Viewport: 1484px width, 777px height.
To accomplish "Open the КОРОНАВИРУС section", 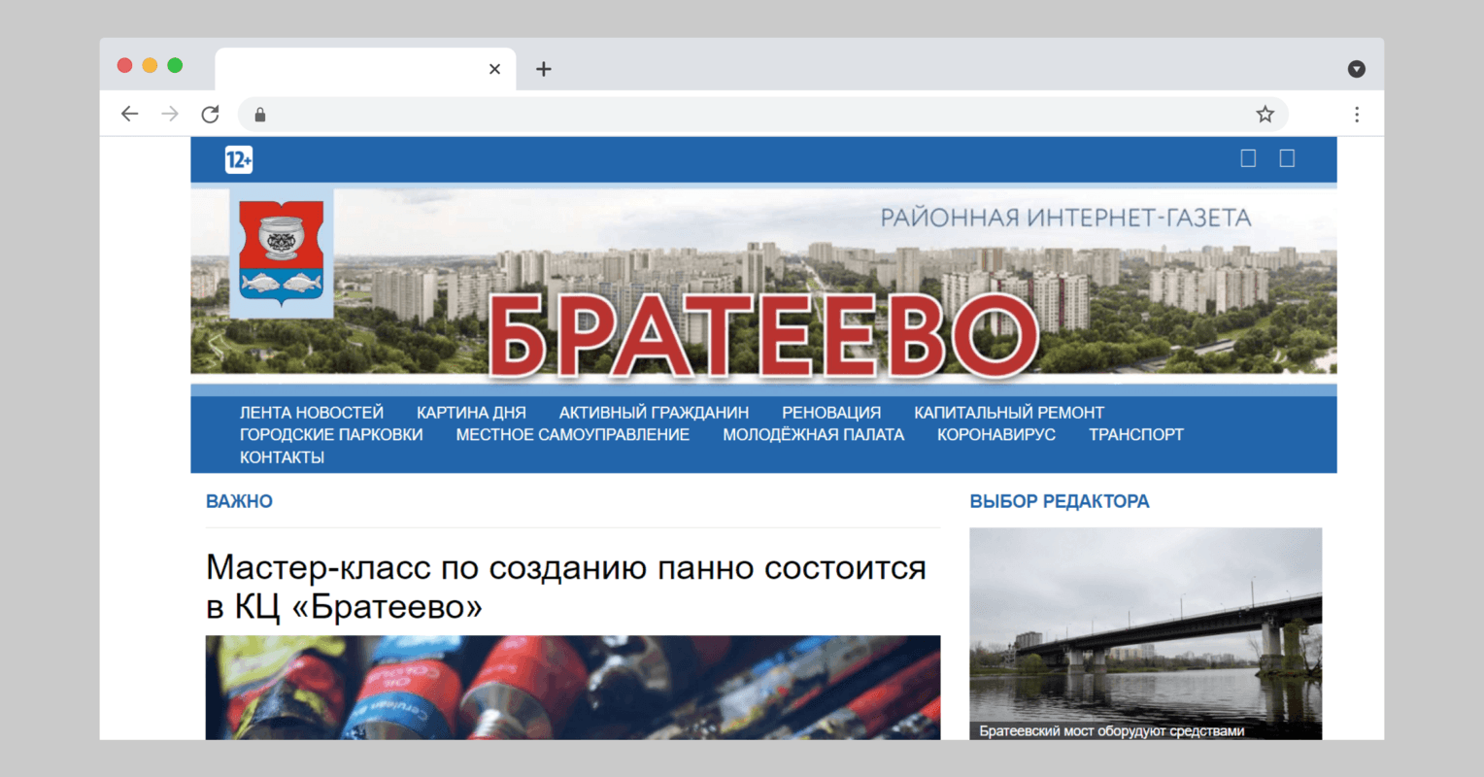I will pos(996,435).
